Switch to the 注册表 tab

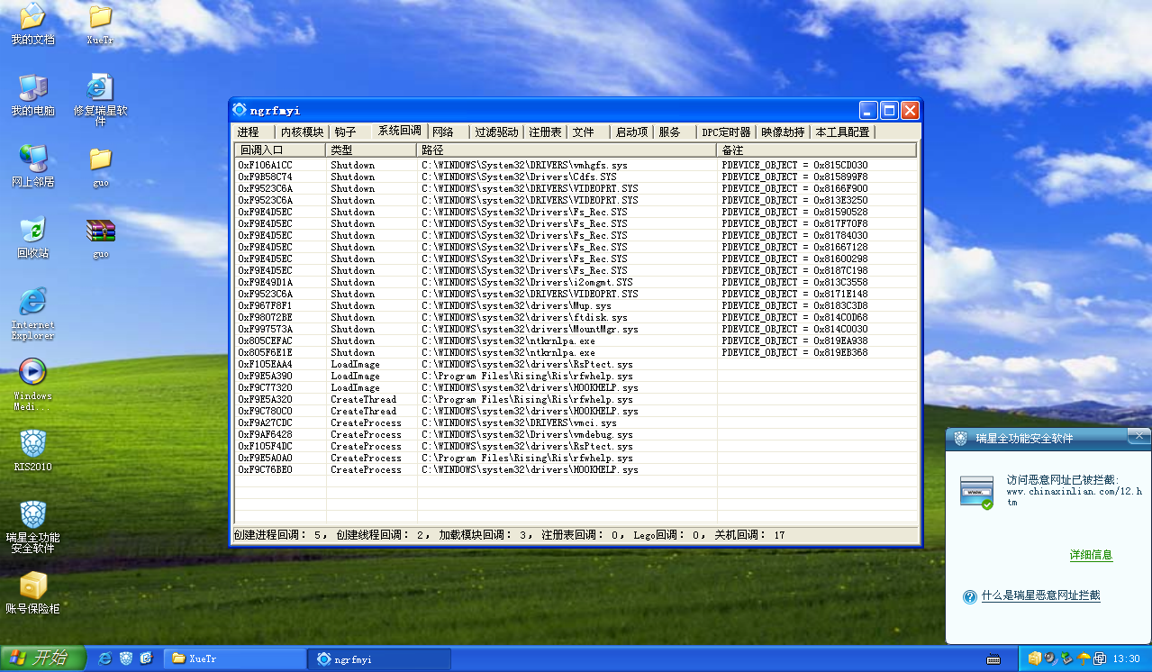coord(545,132)
